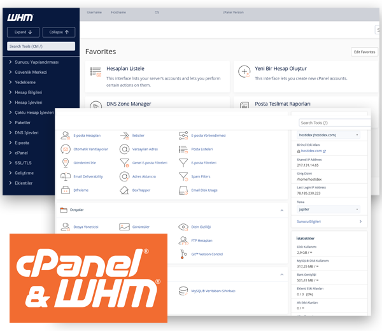Open the Dizin Gizliliği icon
The image size is (382, 331).
(x=183, y=227)
